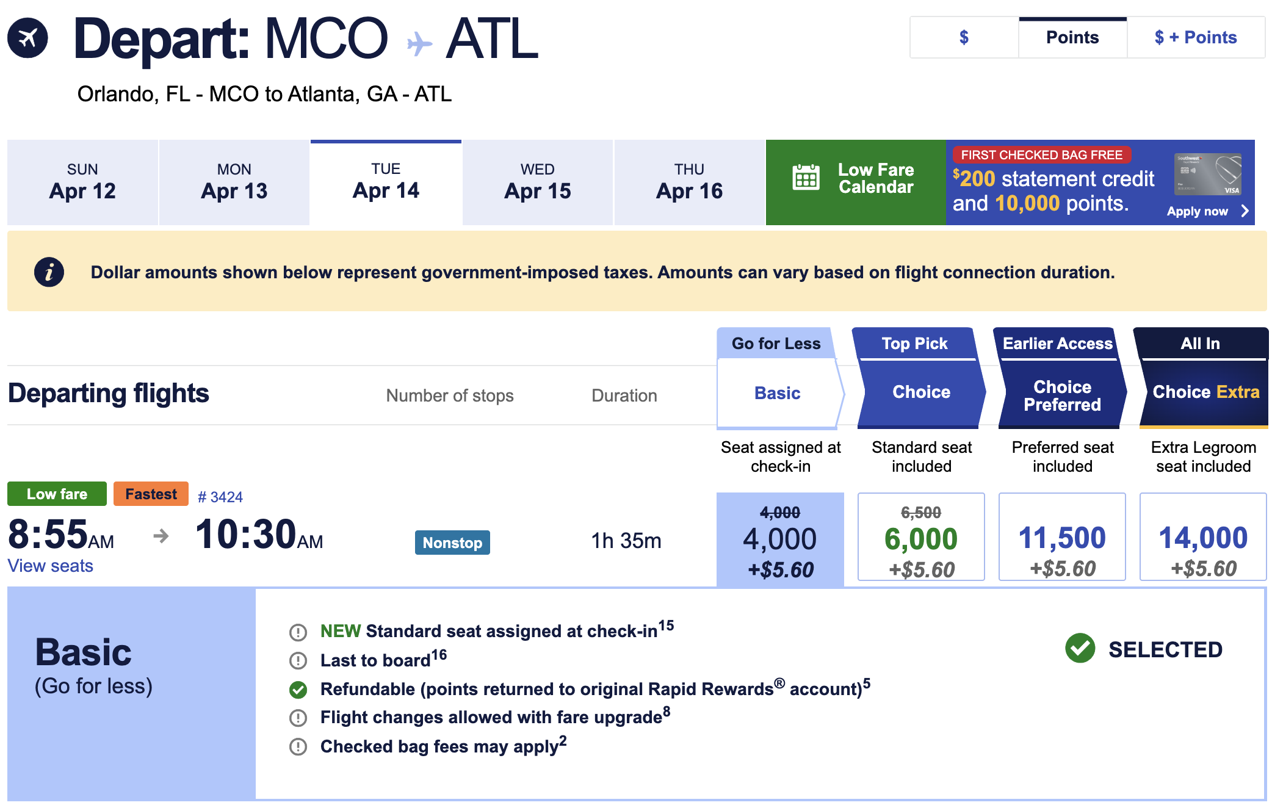Click the info icon in the tax notice banner
Viewport: 1272px width, 808px height.
coord(48,272)
